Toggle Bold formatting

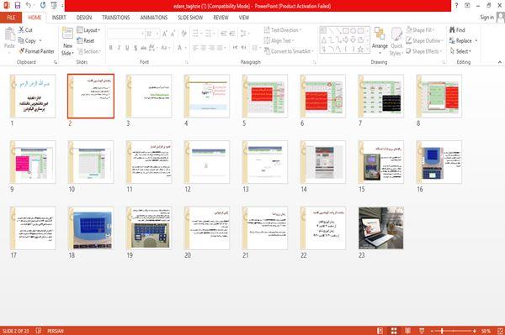[x=111, y=48]
